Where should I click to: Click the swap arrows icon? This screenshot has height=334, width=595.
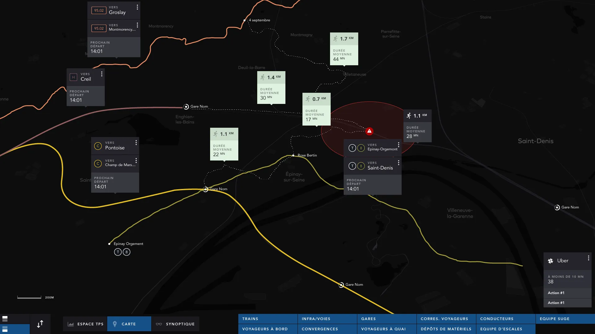(40, 324)
